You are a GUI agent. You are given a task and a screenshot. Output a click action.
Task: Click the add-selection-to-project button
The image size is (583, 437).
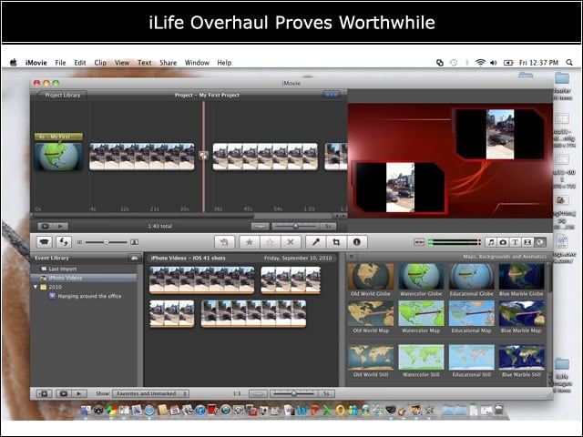point(225,242)
